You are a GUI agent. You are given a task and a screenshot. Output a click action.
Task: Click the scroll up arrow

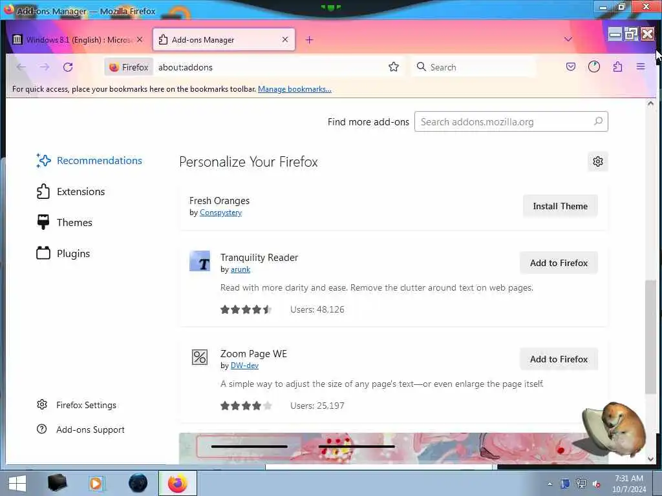coord(650,103)
